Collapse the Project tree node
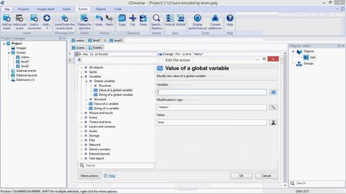The width and height of the screenshot is (346, 194). pos(4,44)
